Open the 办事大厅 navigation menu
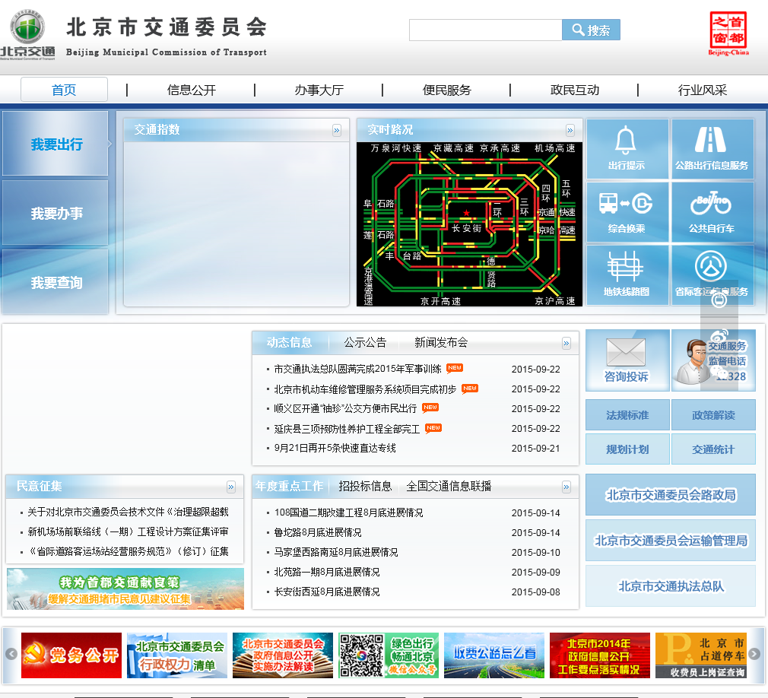Viewport: 768px width, 698px height. (319, 90)
